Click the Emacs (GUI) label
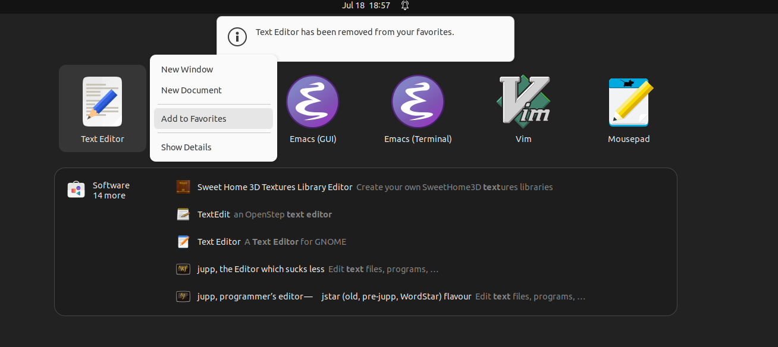The width and height of the screenshot is (778, 347). pyautogui.click(x=313, y=139)
